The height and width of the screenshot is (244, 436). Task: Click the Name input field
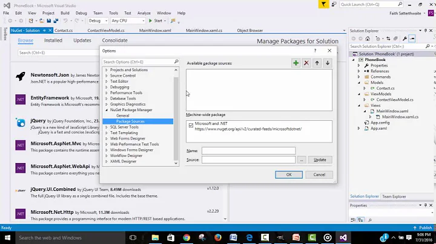tap(249, 151)
